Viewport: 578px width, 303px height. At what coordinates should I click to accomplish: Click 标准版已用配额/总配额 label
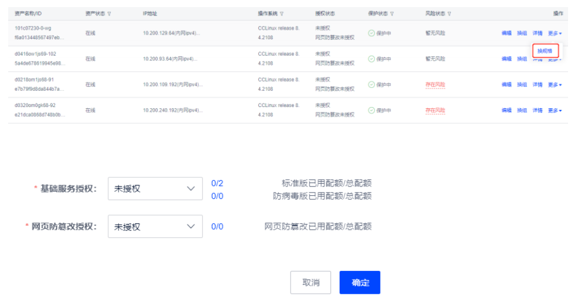tap(327, 183)
